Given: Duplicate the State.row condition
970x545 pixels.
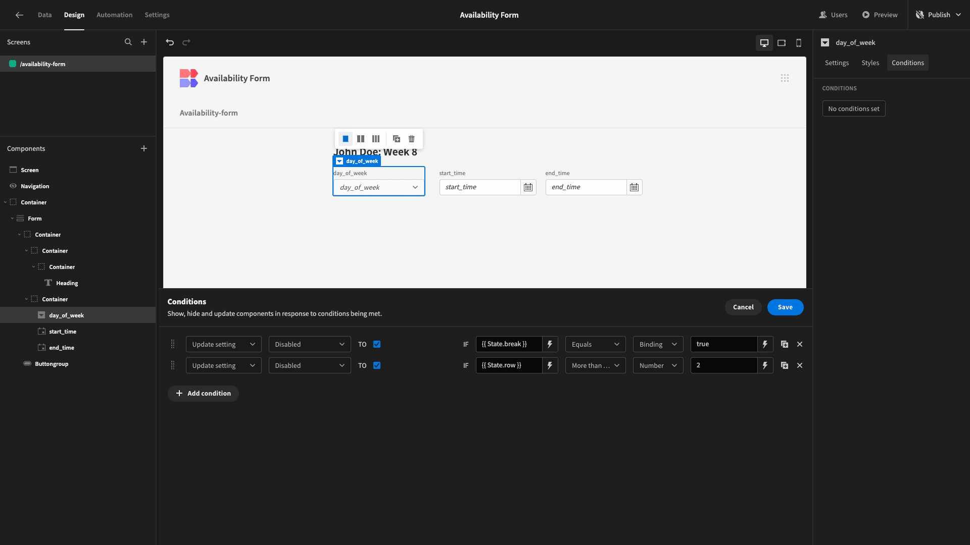Looking at the screenshot, I should 785,365.
